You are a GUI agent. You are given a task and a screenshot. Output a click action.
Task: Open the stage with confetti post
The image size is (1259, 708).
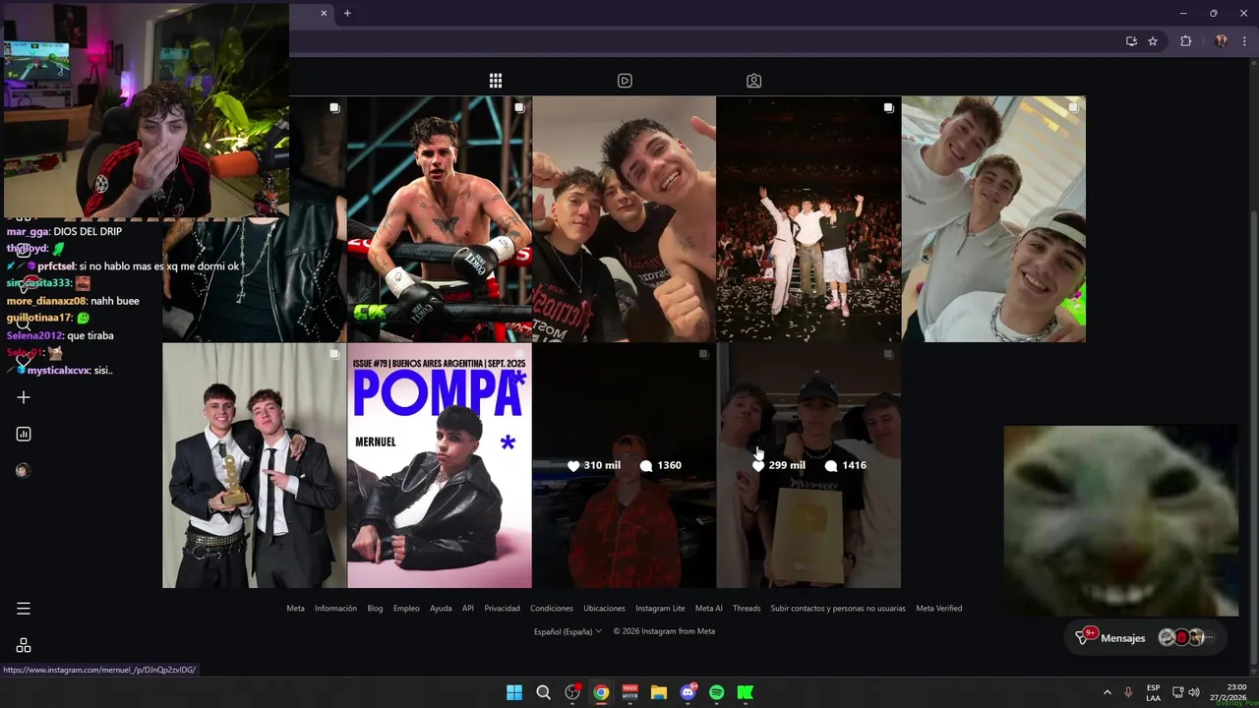tap(809, 219)
